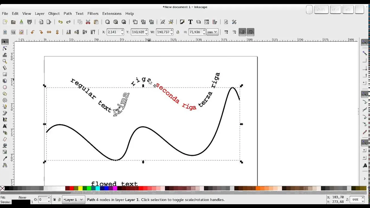
Task: Select the Node editing tool
Action: (5, 49)
